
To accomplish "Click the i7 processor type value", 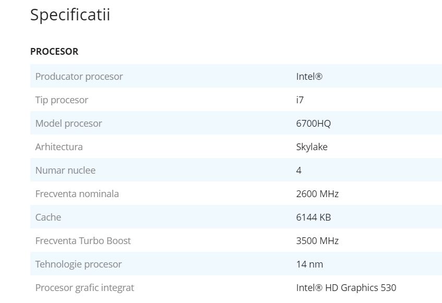I will coord(300,100).
